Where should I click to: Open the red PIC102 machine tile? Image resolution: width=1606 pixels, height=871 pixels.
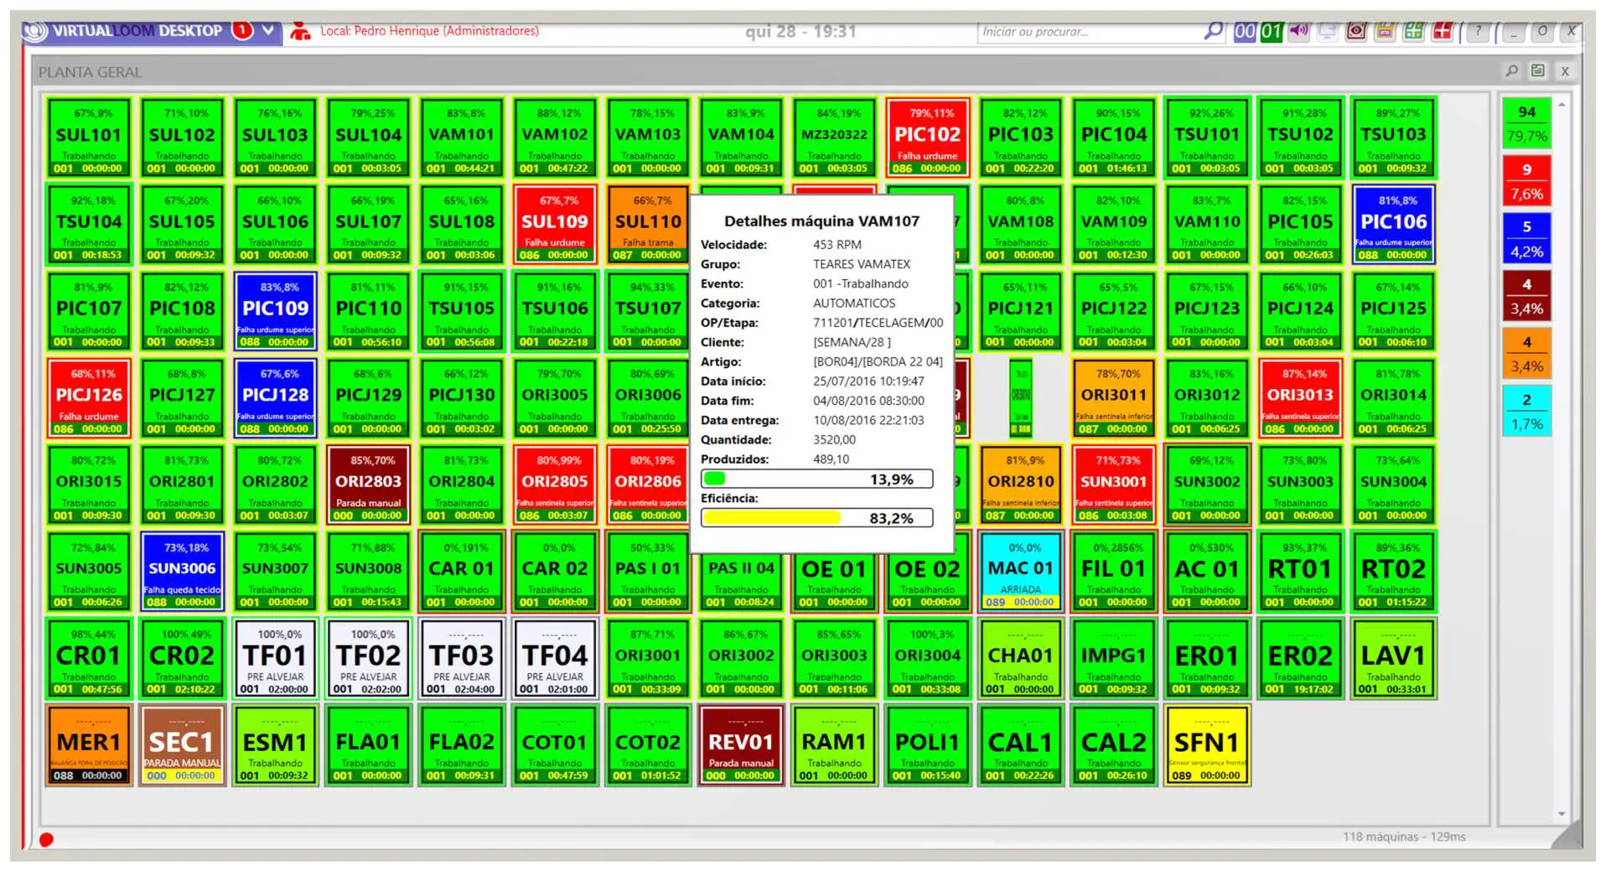pos(927,137)
